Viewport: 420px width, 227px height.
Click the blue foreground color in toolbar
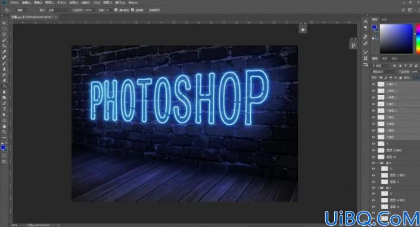[3, 147]
